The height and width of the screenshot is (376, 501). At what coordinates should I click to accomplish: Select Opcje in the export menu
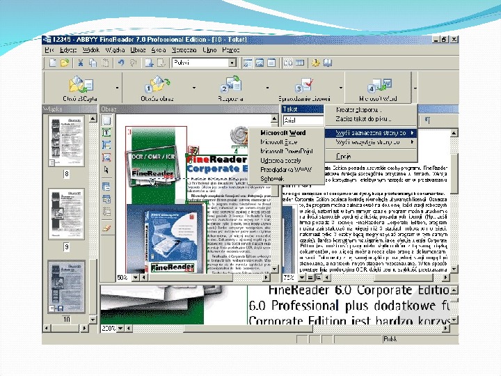tap(371, 157)
